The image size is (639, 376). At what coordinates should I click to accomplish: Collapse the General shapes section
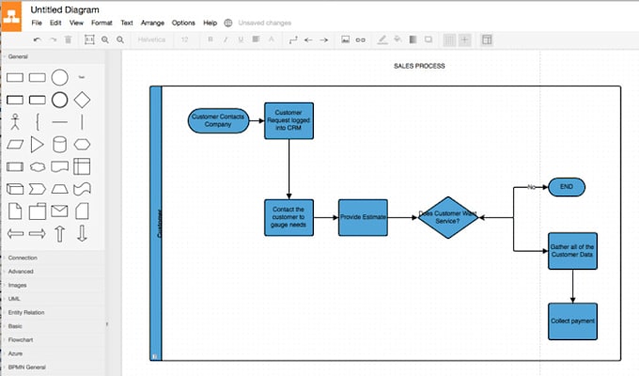point(53,56)
